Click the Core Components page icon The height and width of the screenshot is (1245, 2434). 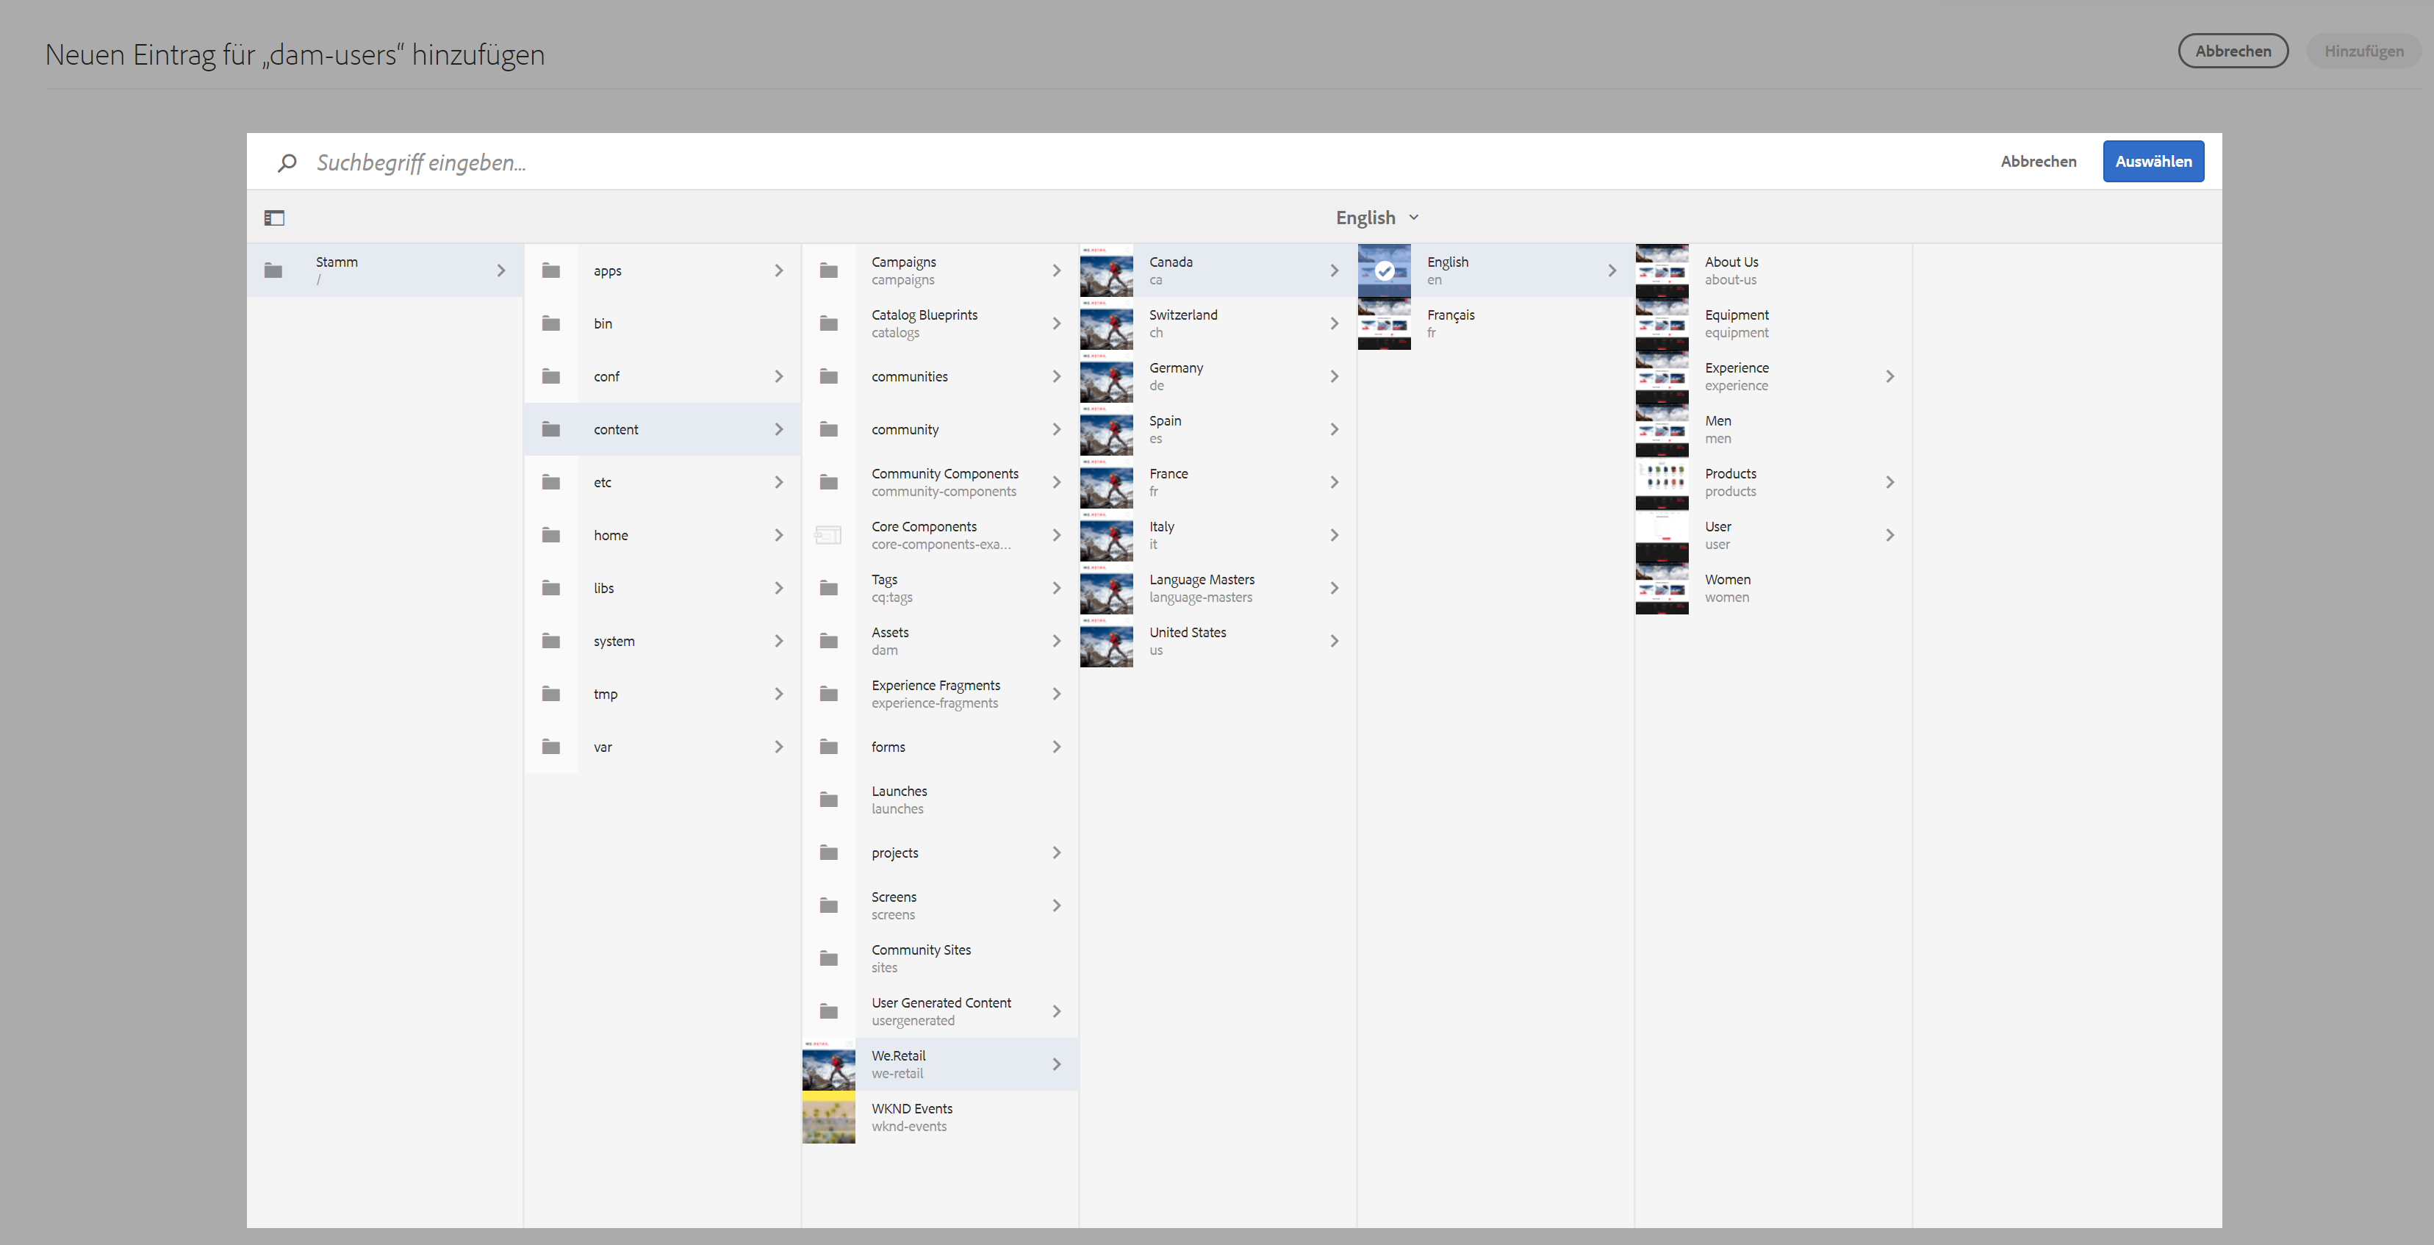coord(828,536)
